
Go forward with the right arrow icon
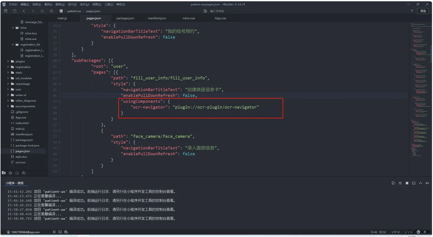33,11
